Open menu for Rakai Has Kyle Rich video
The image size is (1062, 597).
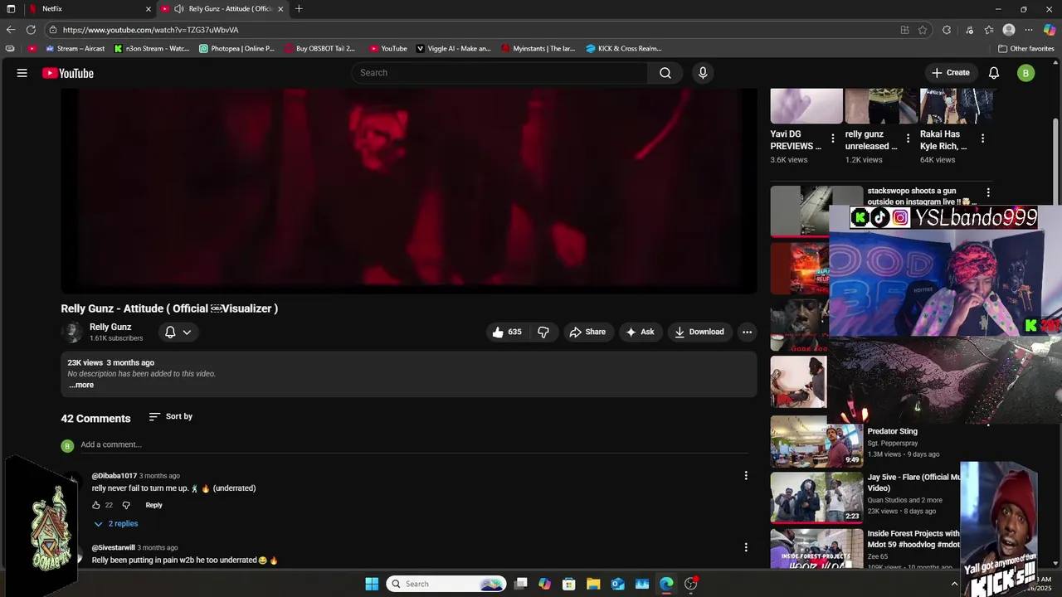(x=983, y=138)
